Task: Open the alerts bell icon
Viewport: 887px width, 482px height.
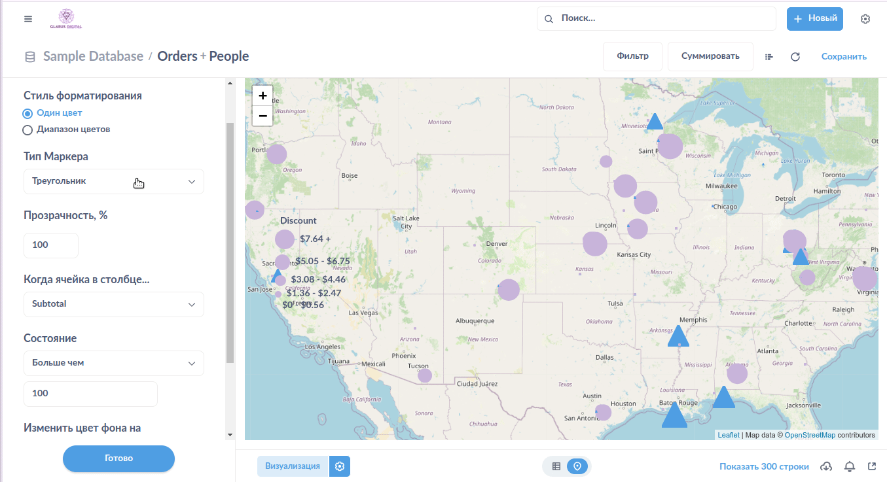Action: pyautogui.click(x=850, y=466)
